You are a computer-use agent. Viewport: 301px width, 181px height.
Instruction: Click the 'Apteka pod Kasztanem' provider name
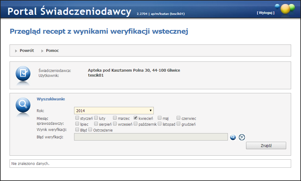tap(134, 70)
